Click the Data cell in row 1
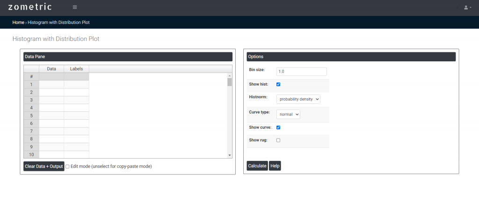479x219 pixels. pos(51,85)
